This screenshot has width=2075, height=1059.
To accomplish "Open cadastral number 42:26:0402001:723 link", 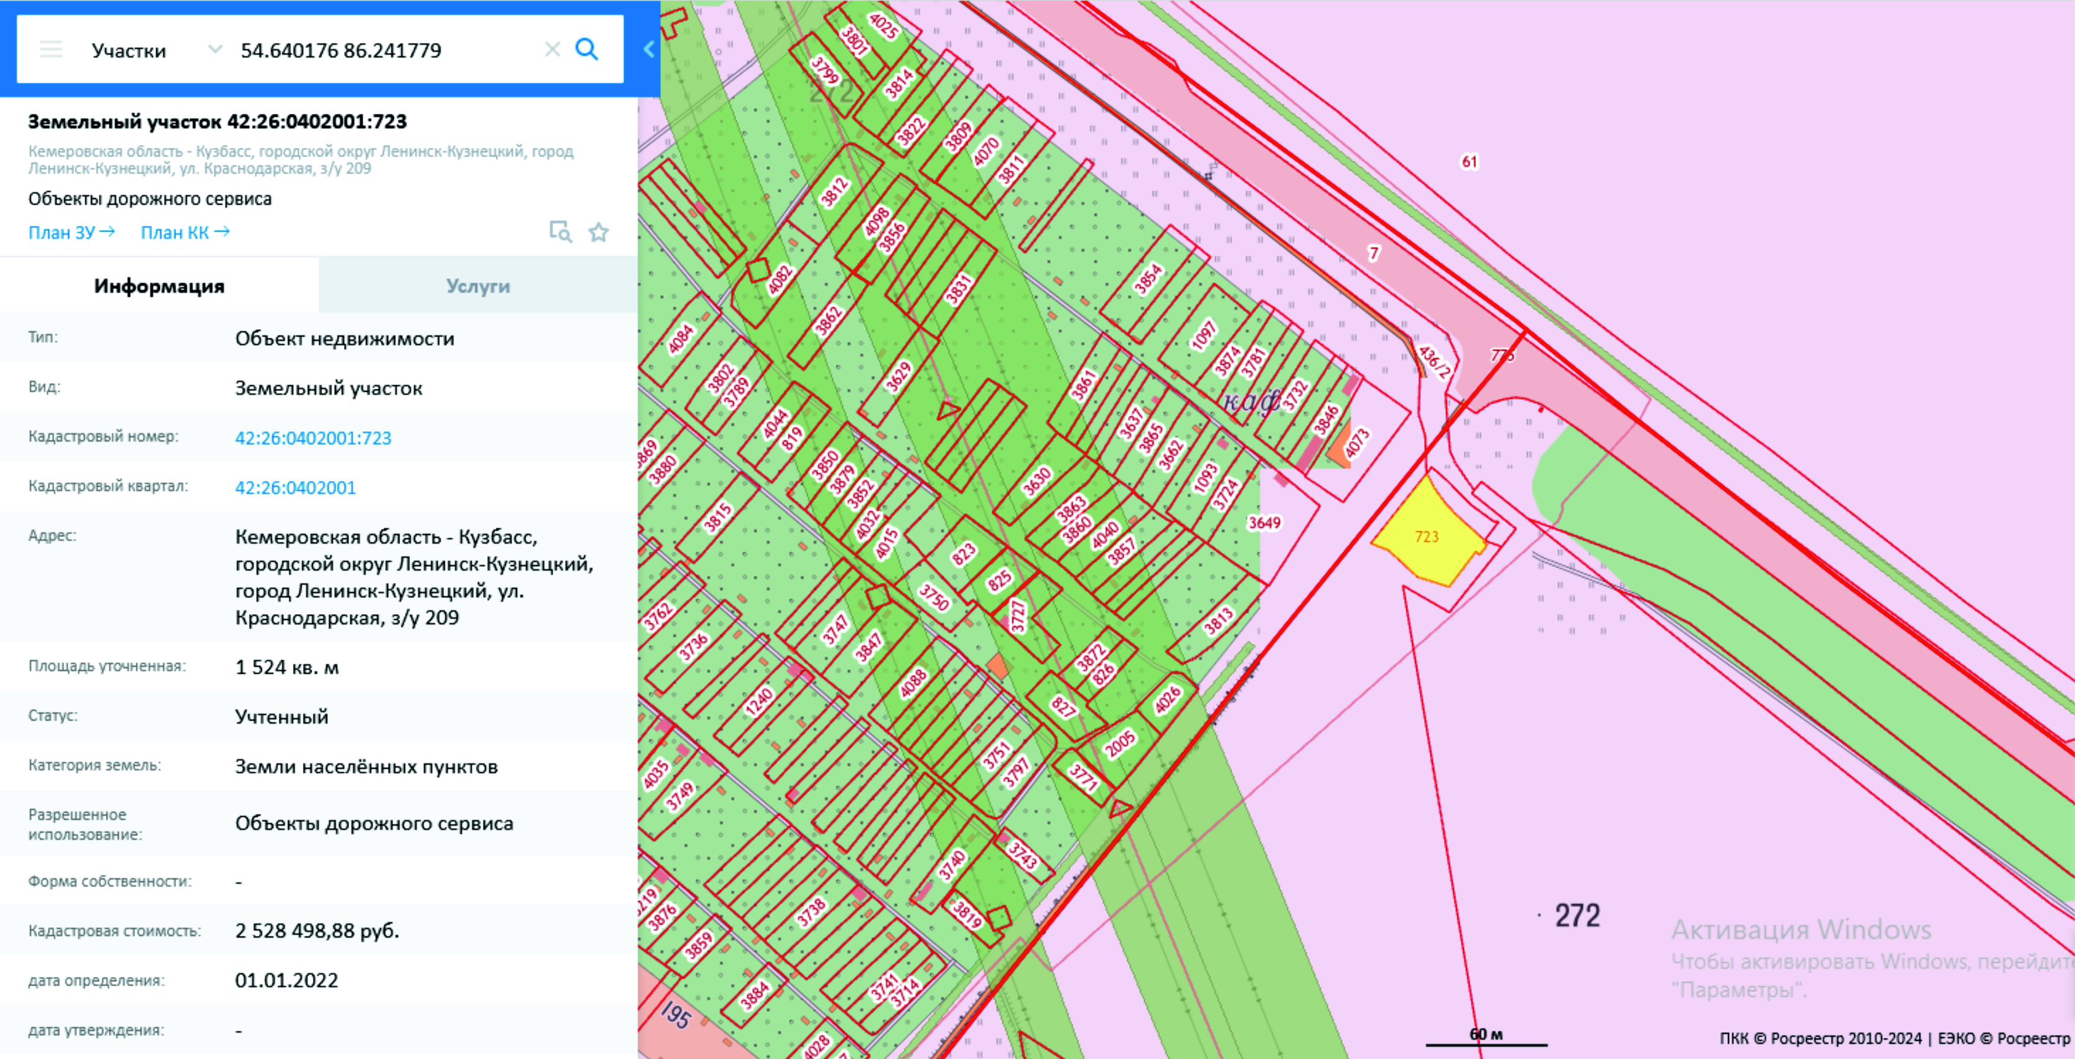I will (312, 438).
